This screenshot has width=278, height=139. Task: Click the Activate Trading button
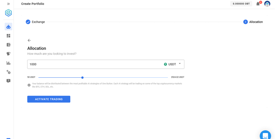[x=49, y=99]
